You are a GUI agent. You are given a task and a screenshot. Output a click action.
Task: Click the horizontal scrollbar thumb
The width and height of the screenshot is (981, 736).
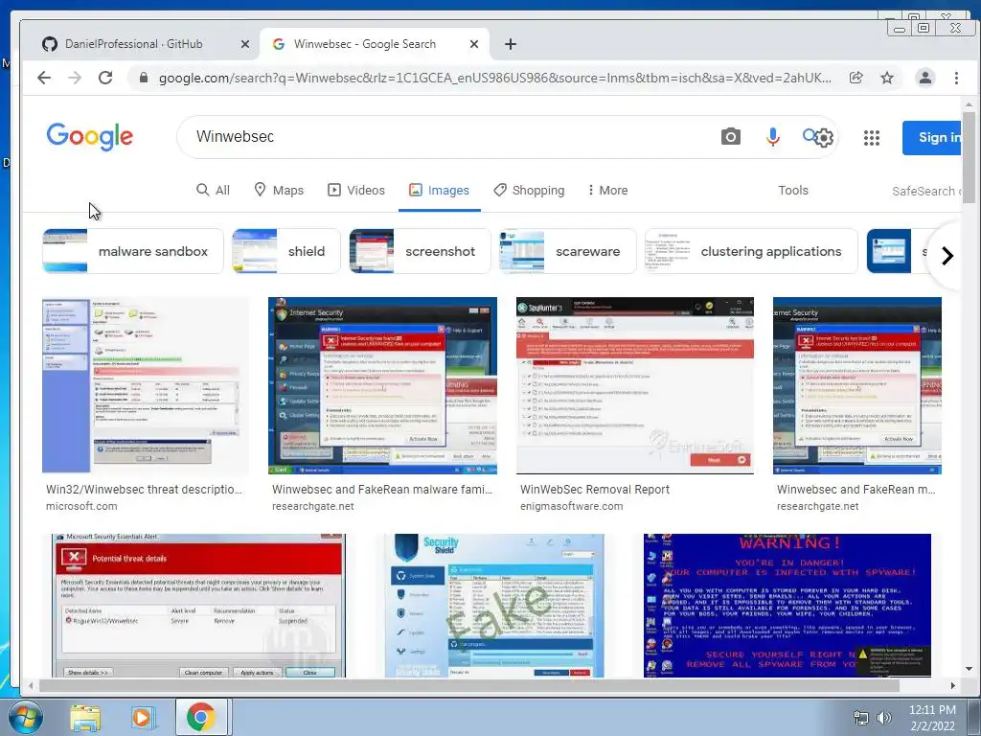point(469,685)
